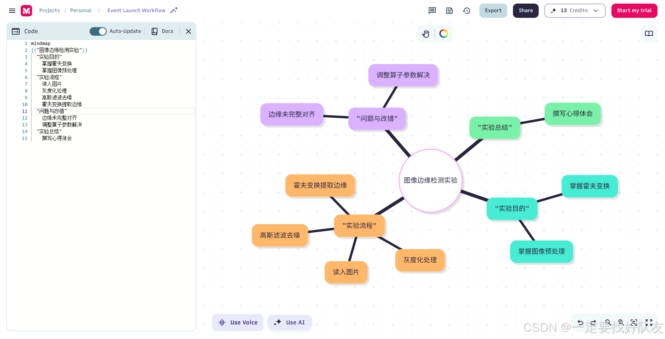Click code line 掌握图像预处理
Image resolution: width=665 pixels, height=339 pixels.
click(x=60, y=71)
